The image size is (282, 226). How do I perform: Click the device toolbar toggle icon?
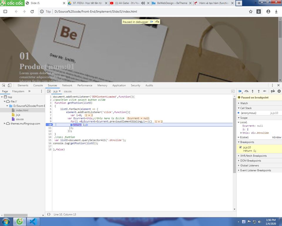pos(10,85)
